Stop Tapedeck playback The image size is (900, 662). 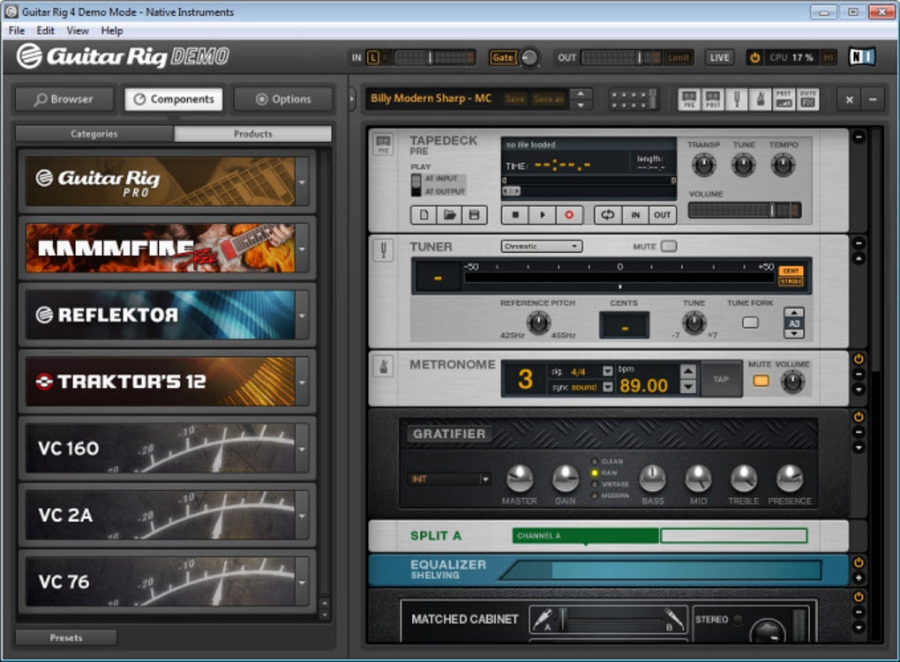pyautogui.click(x=515, y=215)
